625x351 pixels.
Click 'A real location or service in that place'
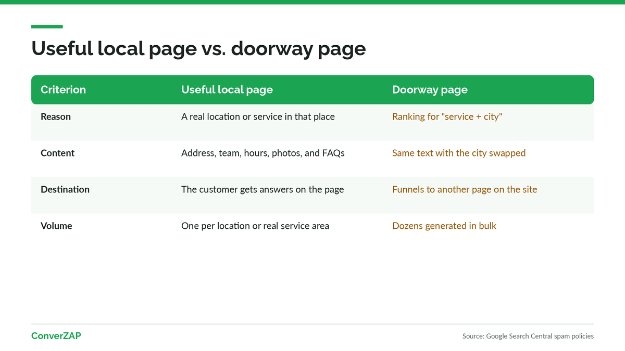[258, 116]
